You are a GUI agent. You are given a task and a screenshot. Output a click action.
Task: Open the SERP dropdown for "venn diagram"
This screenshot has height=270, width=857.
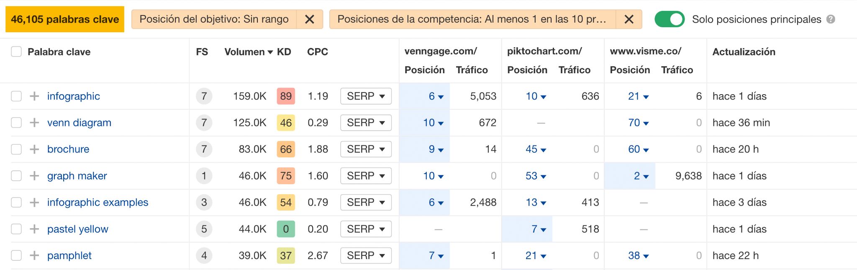(365, 123)
